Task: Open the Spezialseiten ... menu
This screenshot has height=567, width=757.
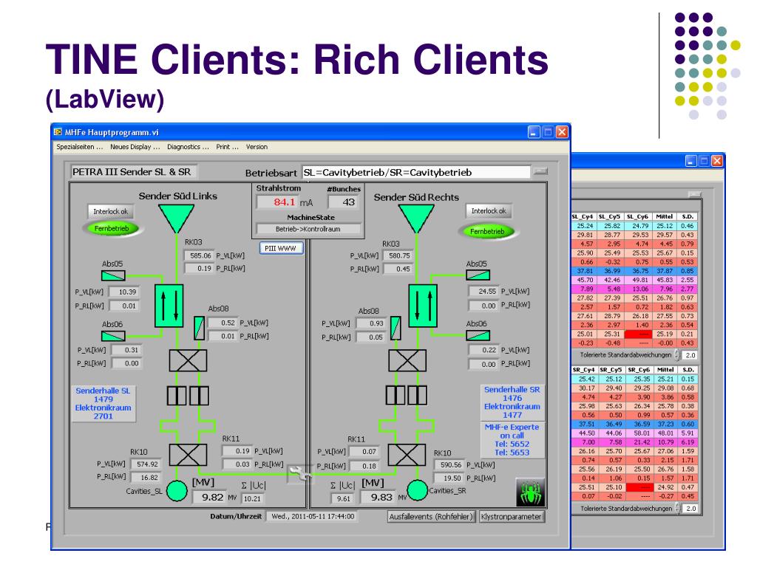Action: (80, 147)
